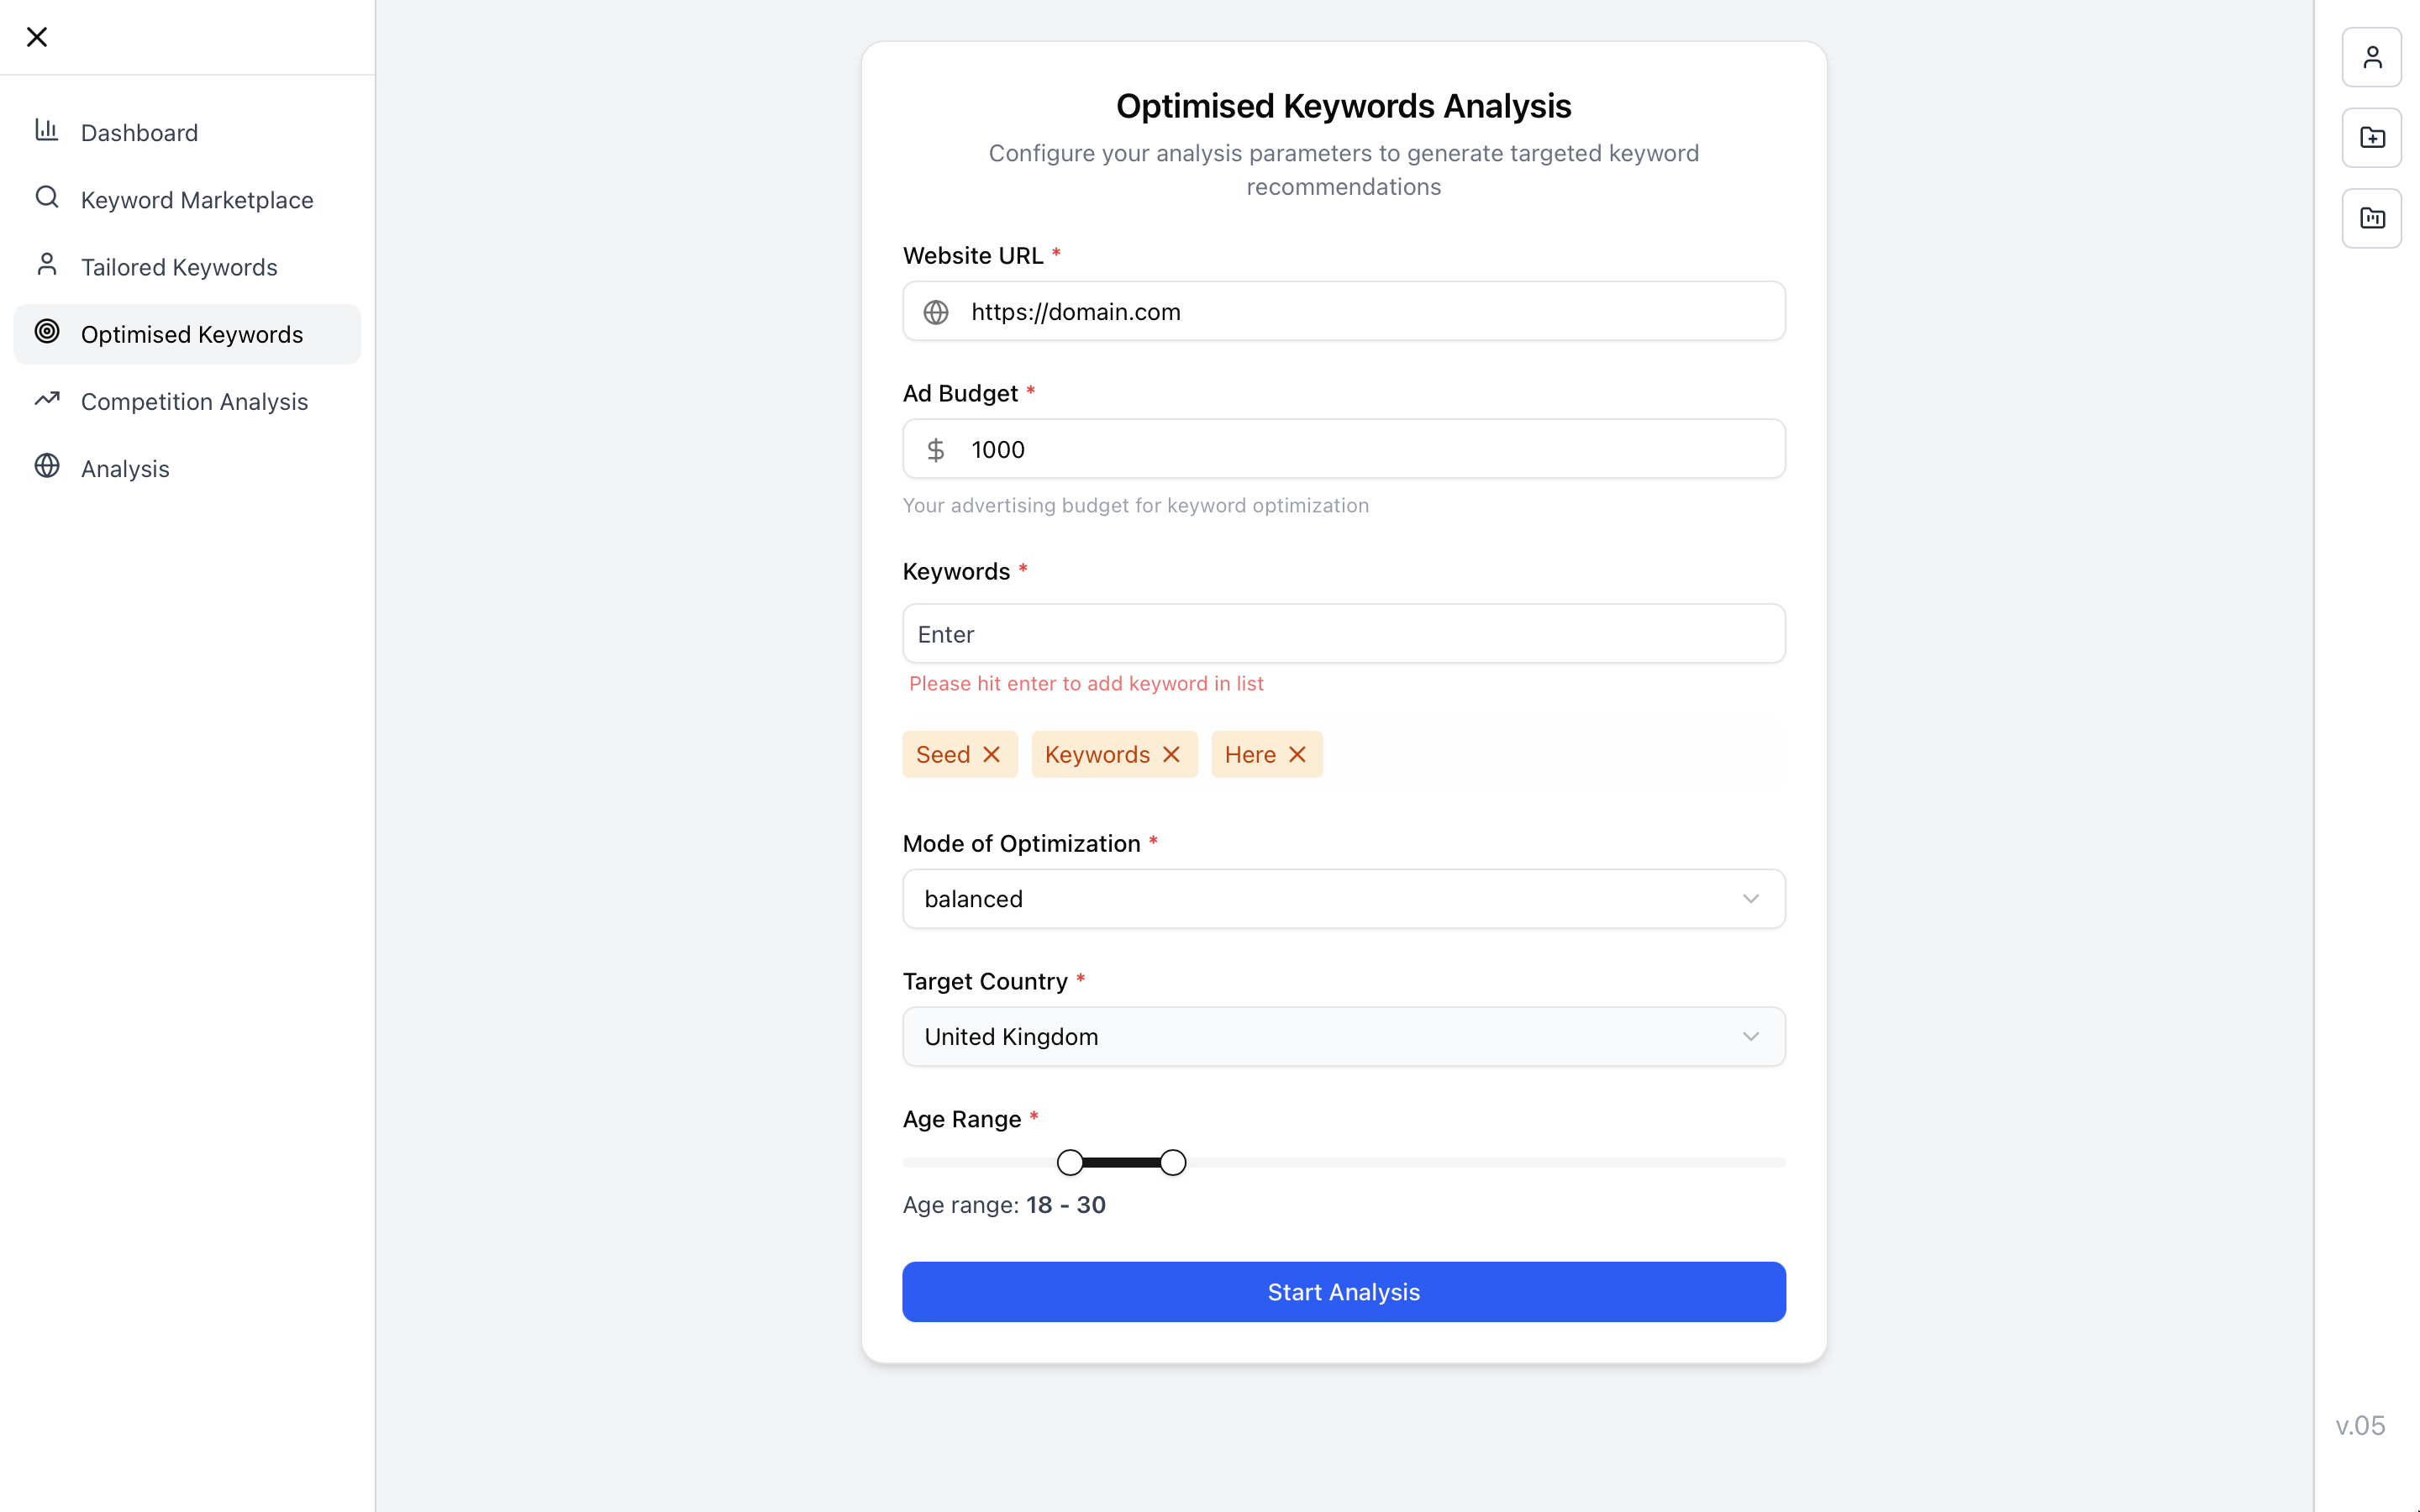
Task: Click the Keyword Marketplace search icon
Action: click(47, 197)
